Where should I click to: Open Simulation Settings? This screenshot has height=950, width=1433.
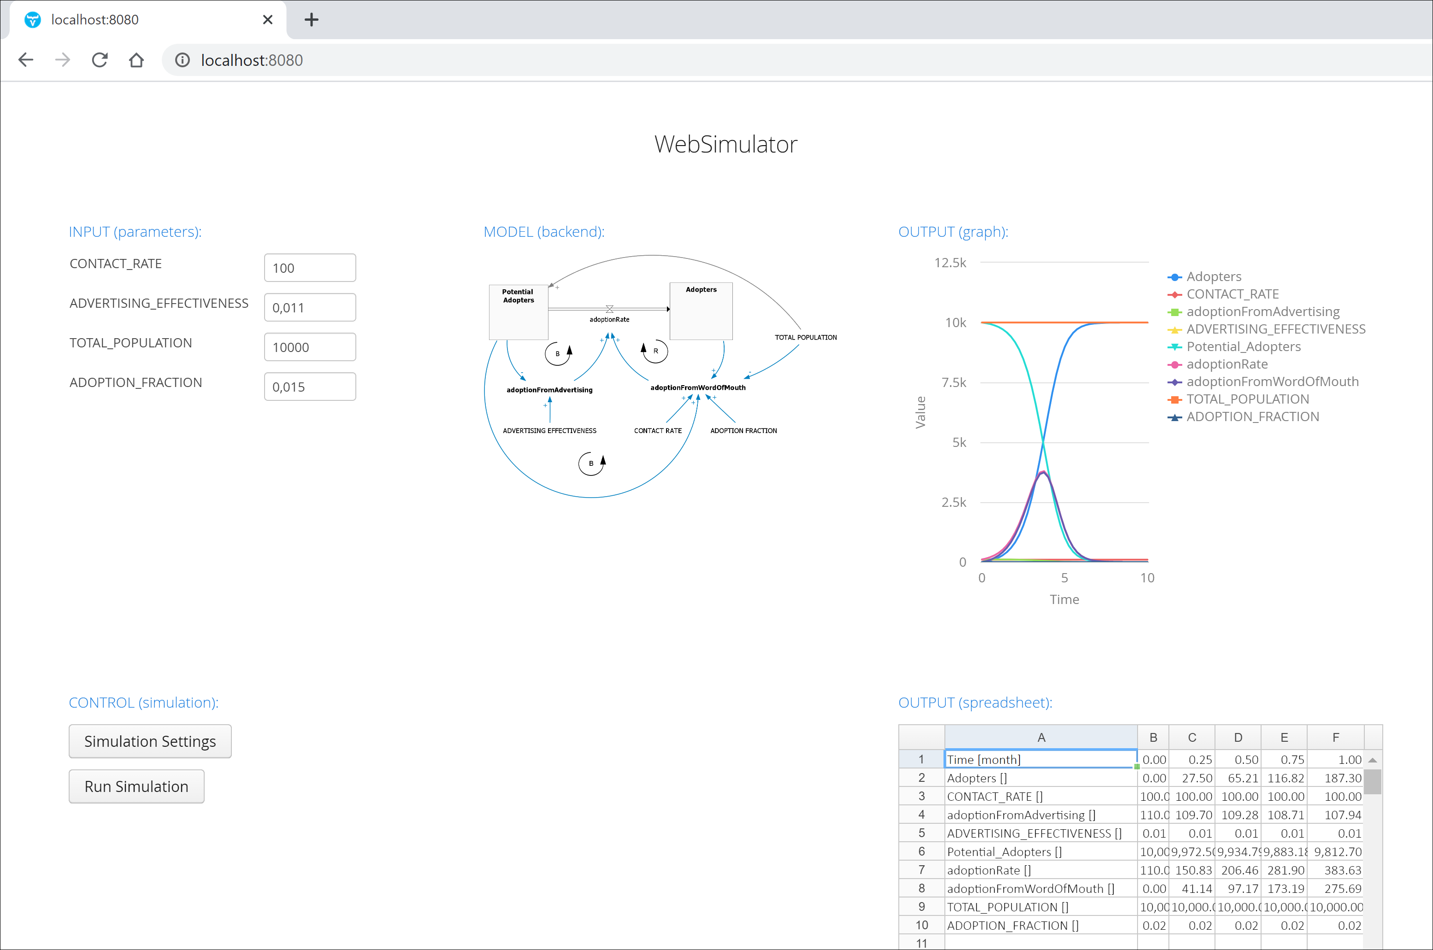[150, 741]
